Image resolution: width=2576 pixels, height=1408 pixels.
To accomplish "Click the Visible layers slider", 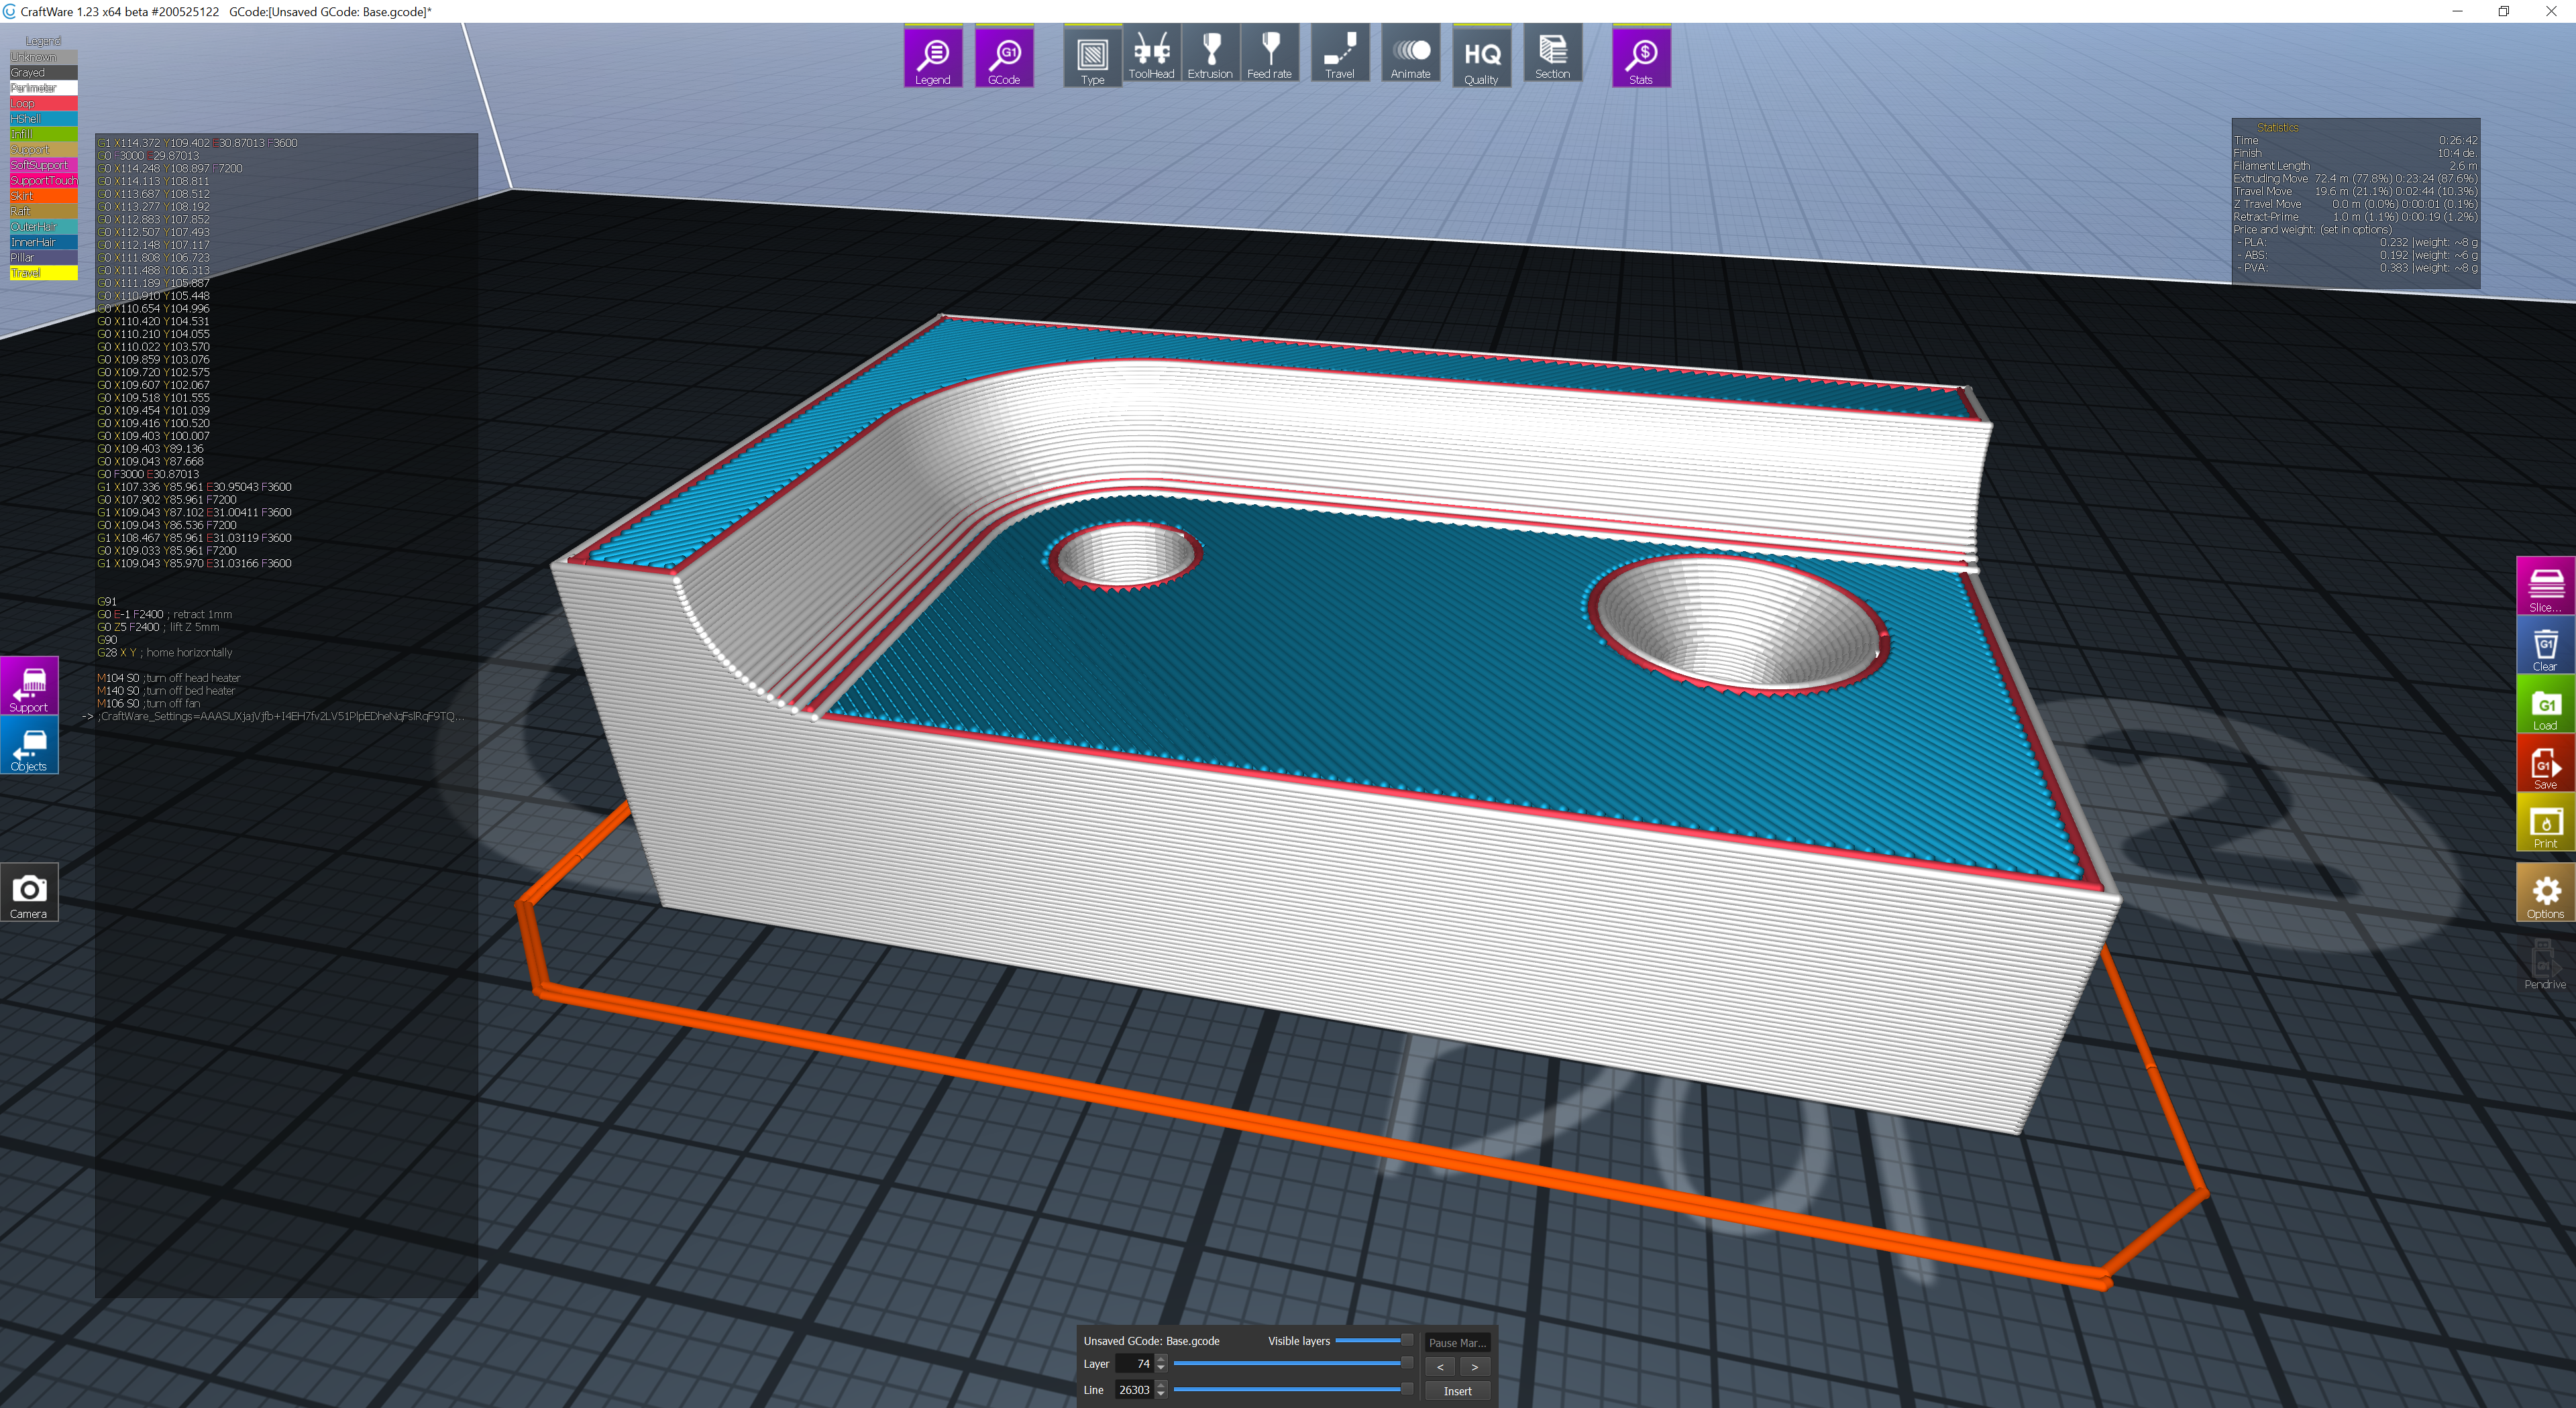I will pyautogui.click(x=1368, y=1340).
